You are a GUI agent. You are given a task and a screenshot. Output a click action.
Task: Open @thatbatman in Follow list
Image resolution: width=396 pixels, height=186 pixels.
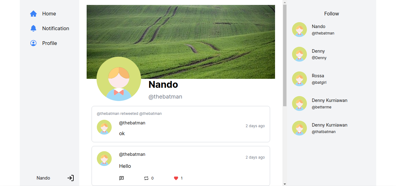(x=324, y=132)
